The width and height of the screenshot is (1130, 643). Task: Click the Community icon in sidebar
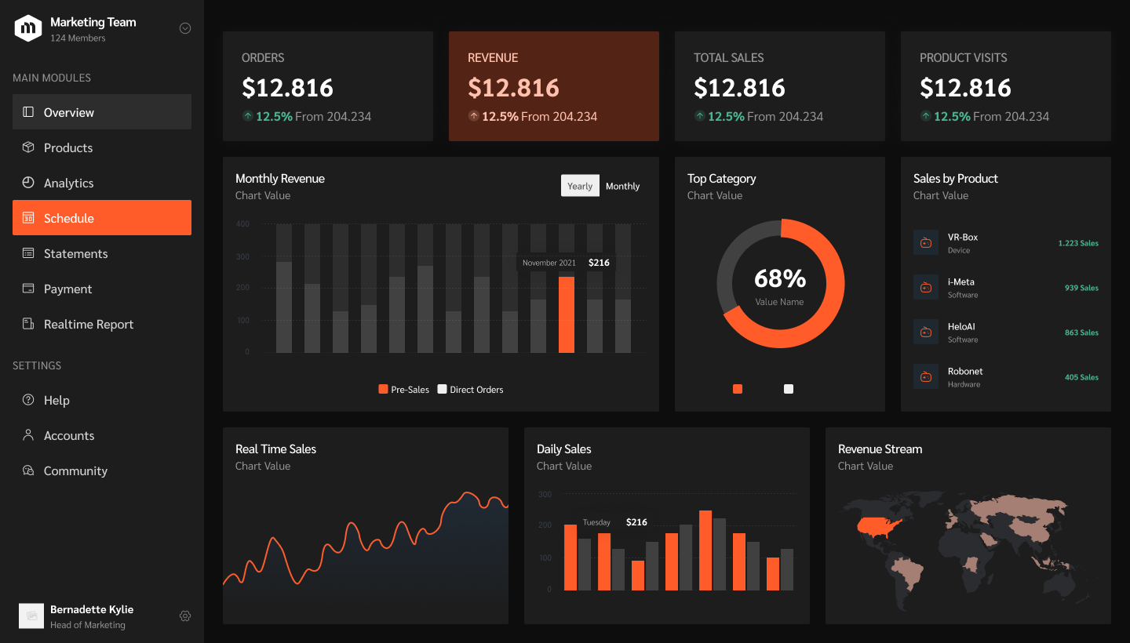28,470
